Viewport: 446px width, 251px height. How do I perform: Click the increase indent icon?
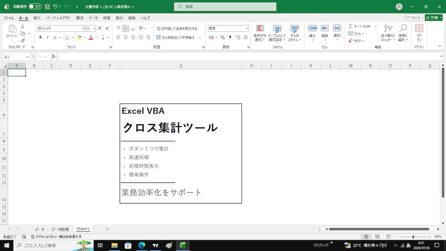[148, 37]
